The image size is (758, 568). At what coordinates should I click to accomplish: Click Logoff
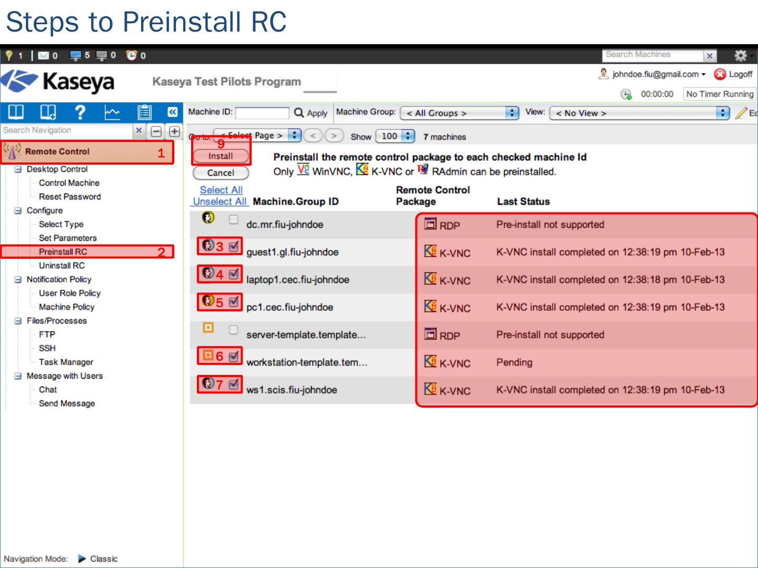pyautogui.click(x=740, y=75)
